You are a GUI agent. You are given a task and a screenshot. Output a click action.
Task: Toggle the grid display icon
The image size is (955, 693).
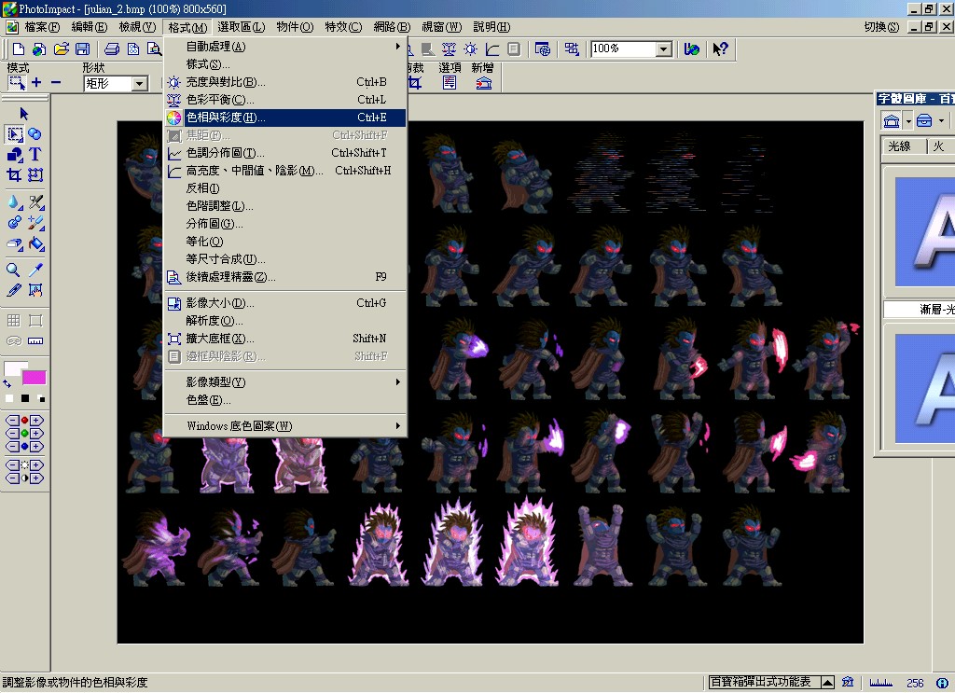click(x=13, y=320)
